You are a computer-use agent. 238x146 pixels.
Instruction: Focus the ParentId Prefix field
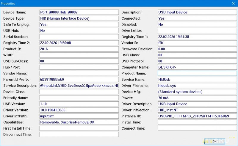click(79, 80)
